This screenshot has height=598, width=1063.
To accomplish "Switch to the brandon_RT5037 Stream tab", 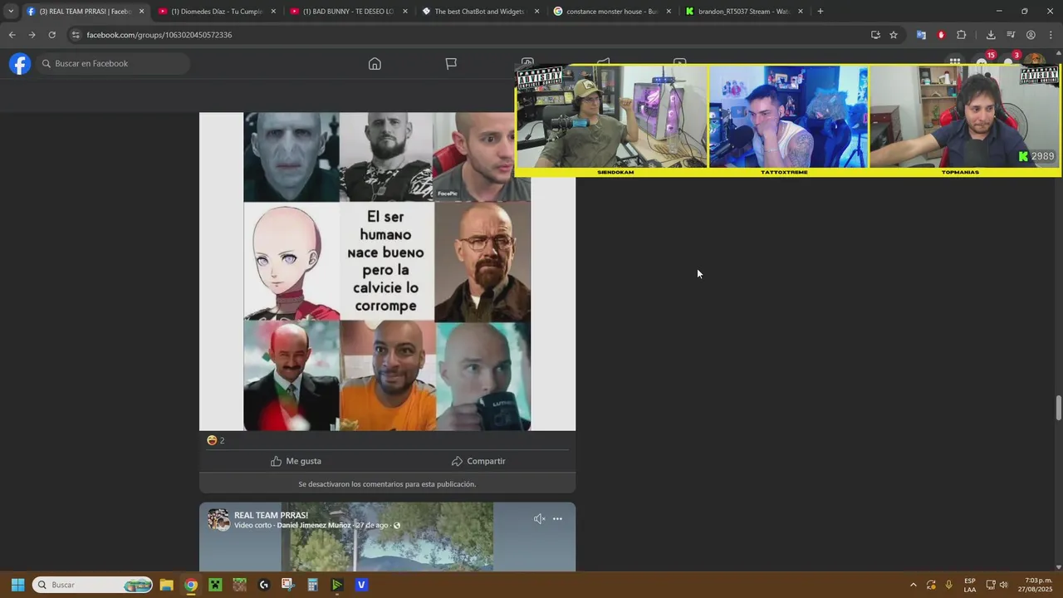I will [x=744, y=12].
